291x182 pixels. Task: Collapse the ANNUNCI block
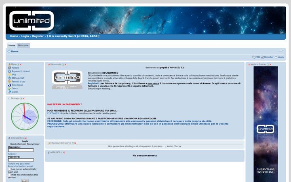point(61,152)
